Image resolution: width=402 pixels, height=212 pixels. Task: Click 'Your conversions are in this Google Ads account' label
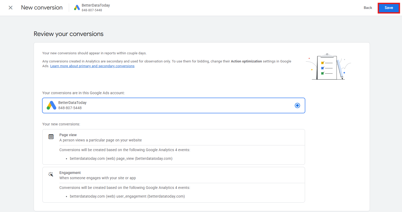click(84, 93)
